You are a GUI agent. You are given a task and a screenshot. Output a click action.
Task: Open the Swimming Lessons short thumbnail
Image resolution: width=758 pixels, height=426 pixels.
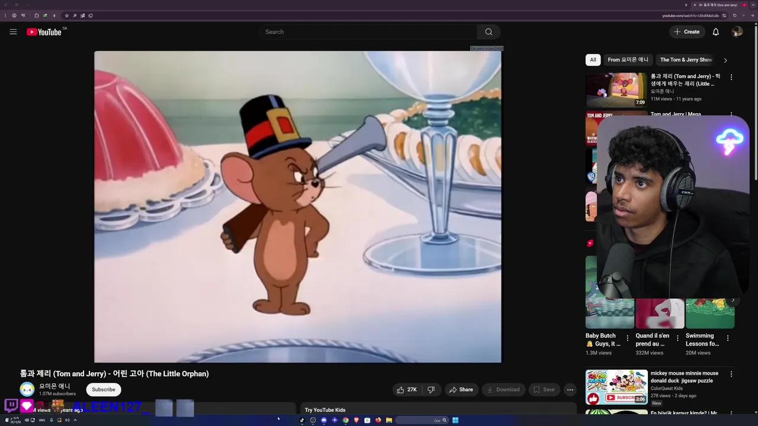coord(710,314)
